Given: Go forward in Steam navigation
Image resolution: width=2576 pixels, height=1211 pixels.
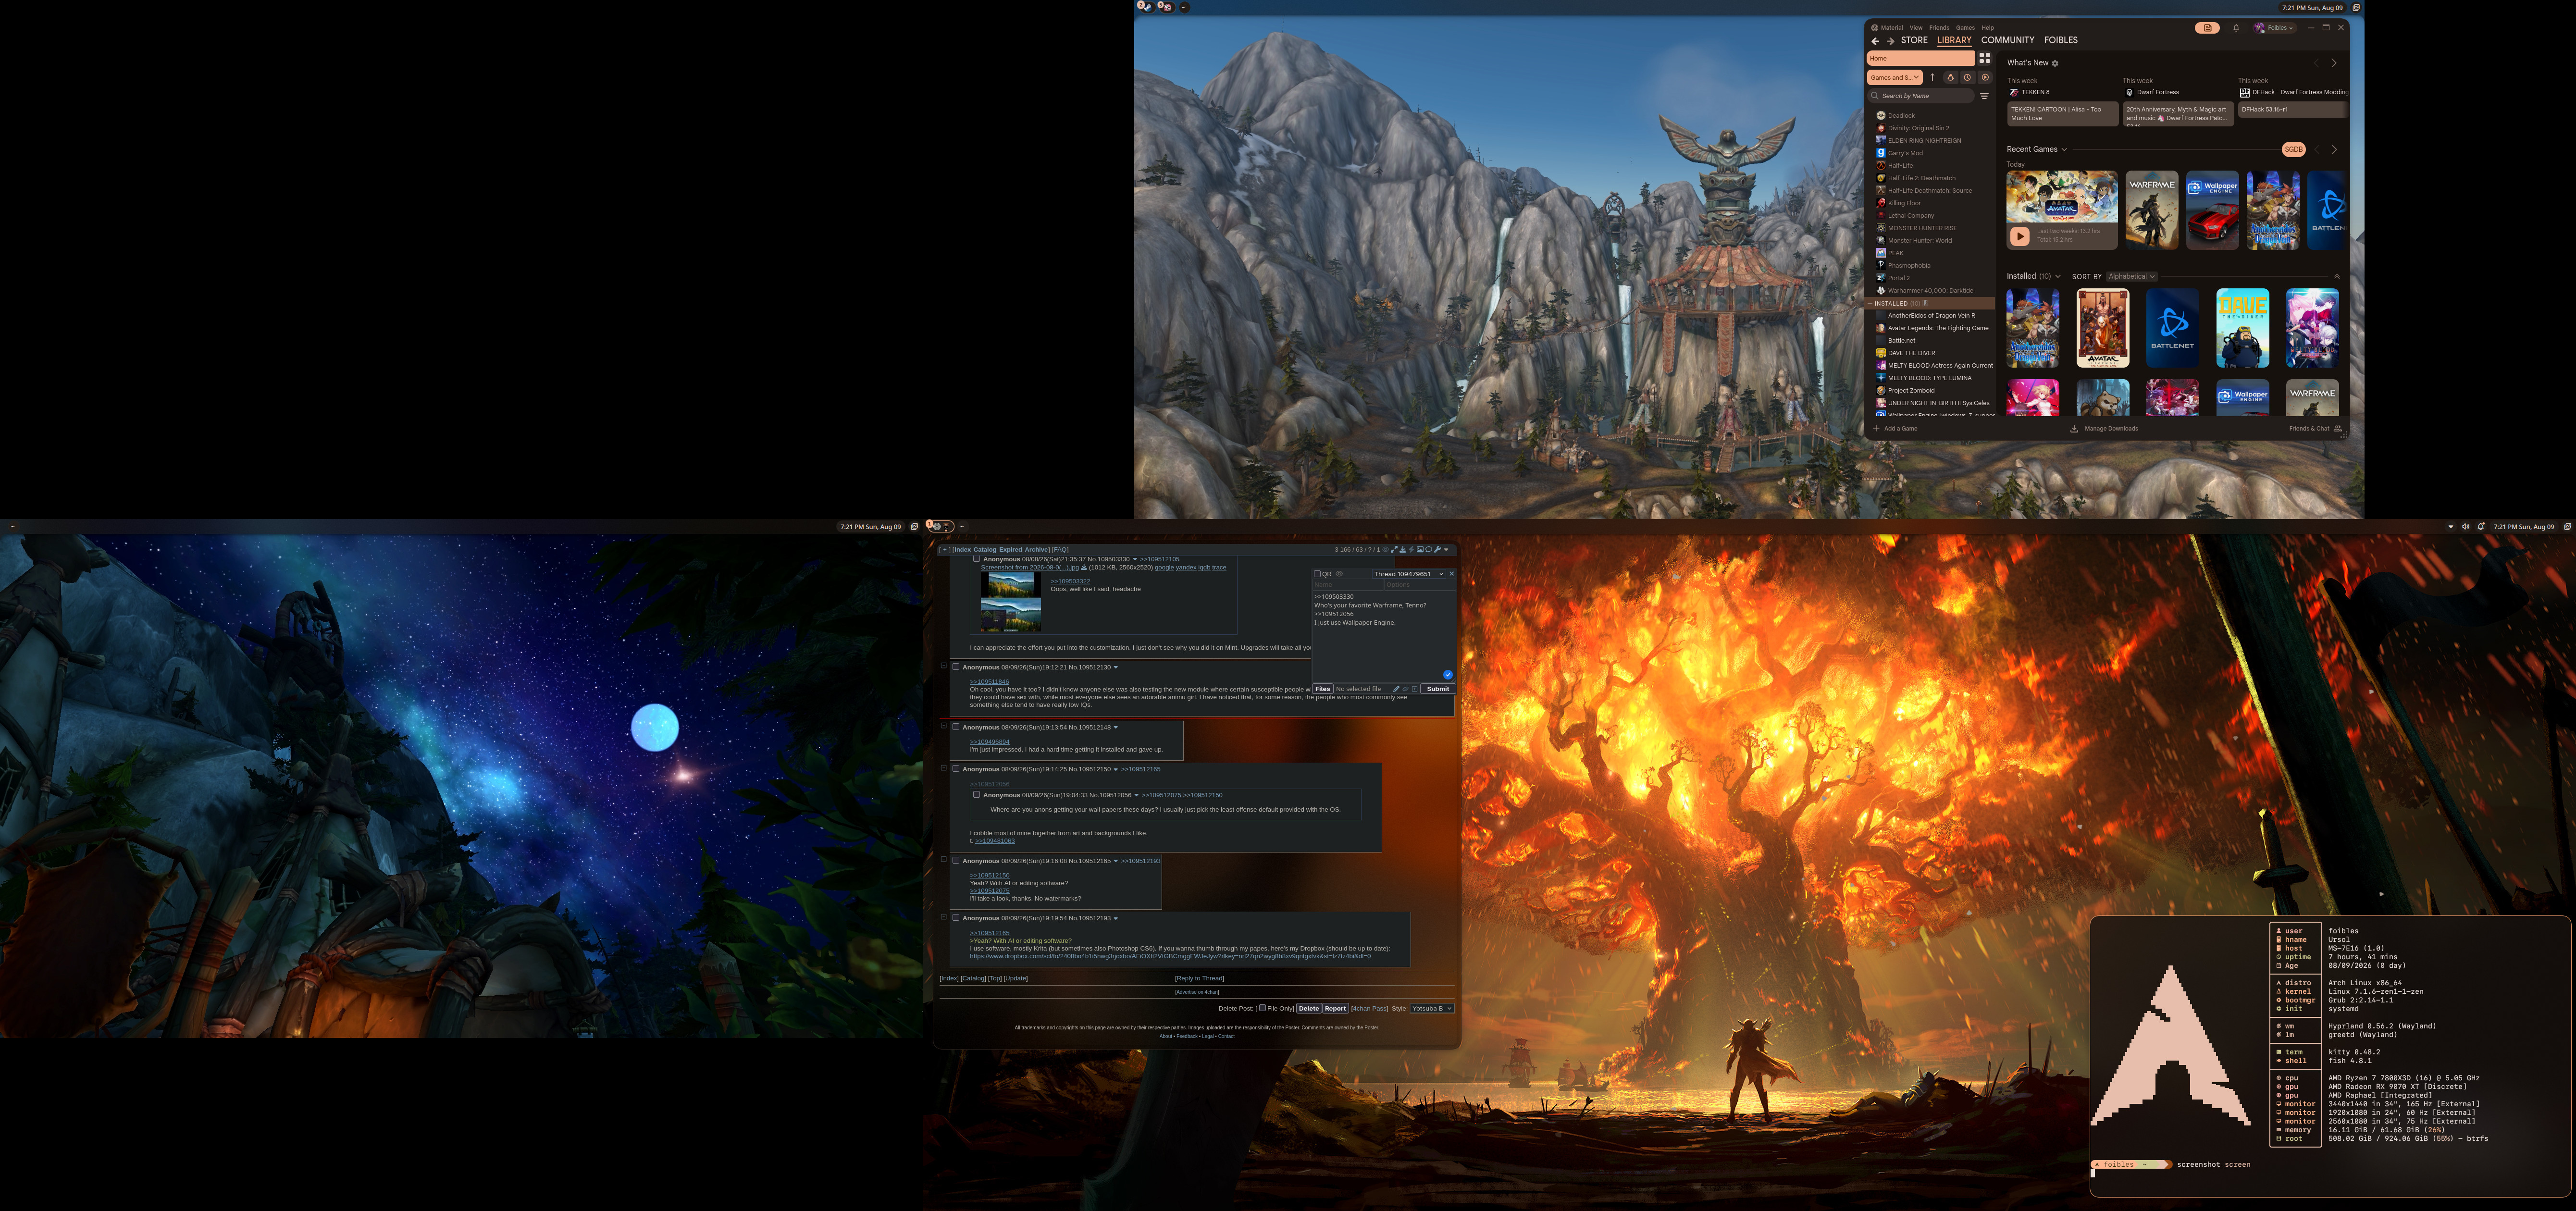Looking at the screenshot, I should [1890, 41].
